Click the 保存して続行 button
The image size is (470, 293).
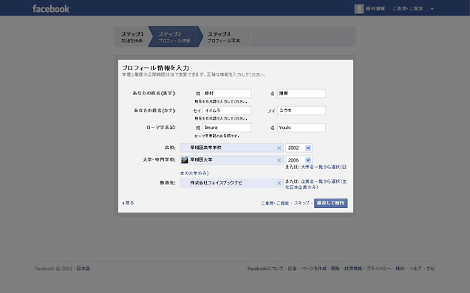pos(330,203)
